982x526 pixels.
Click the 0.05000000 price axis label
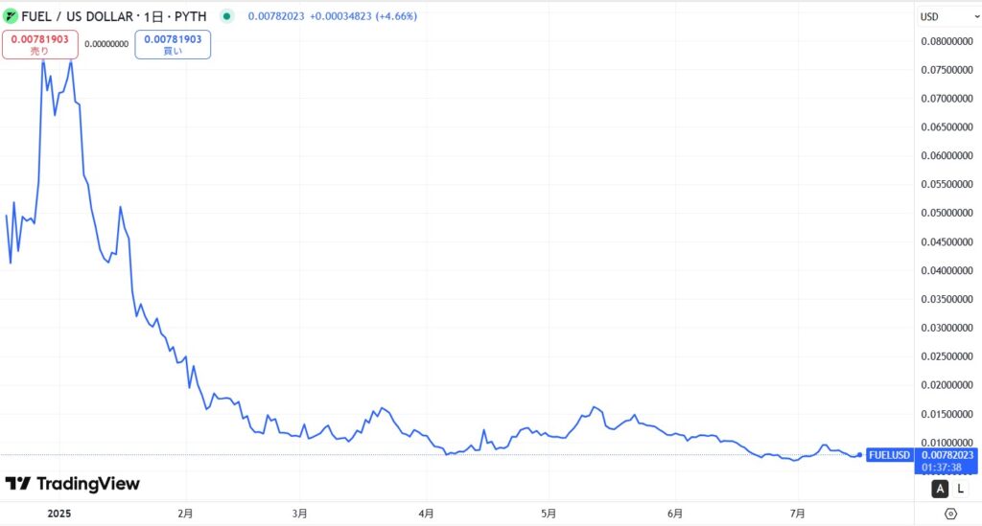click(947, 214)
